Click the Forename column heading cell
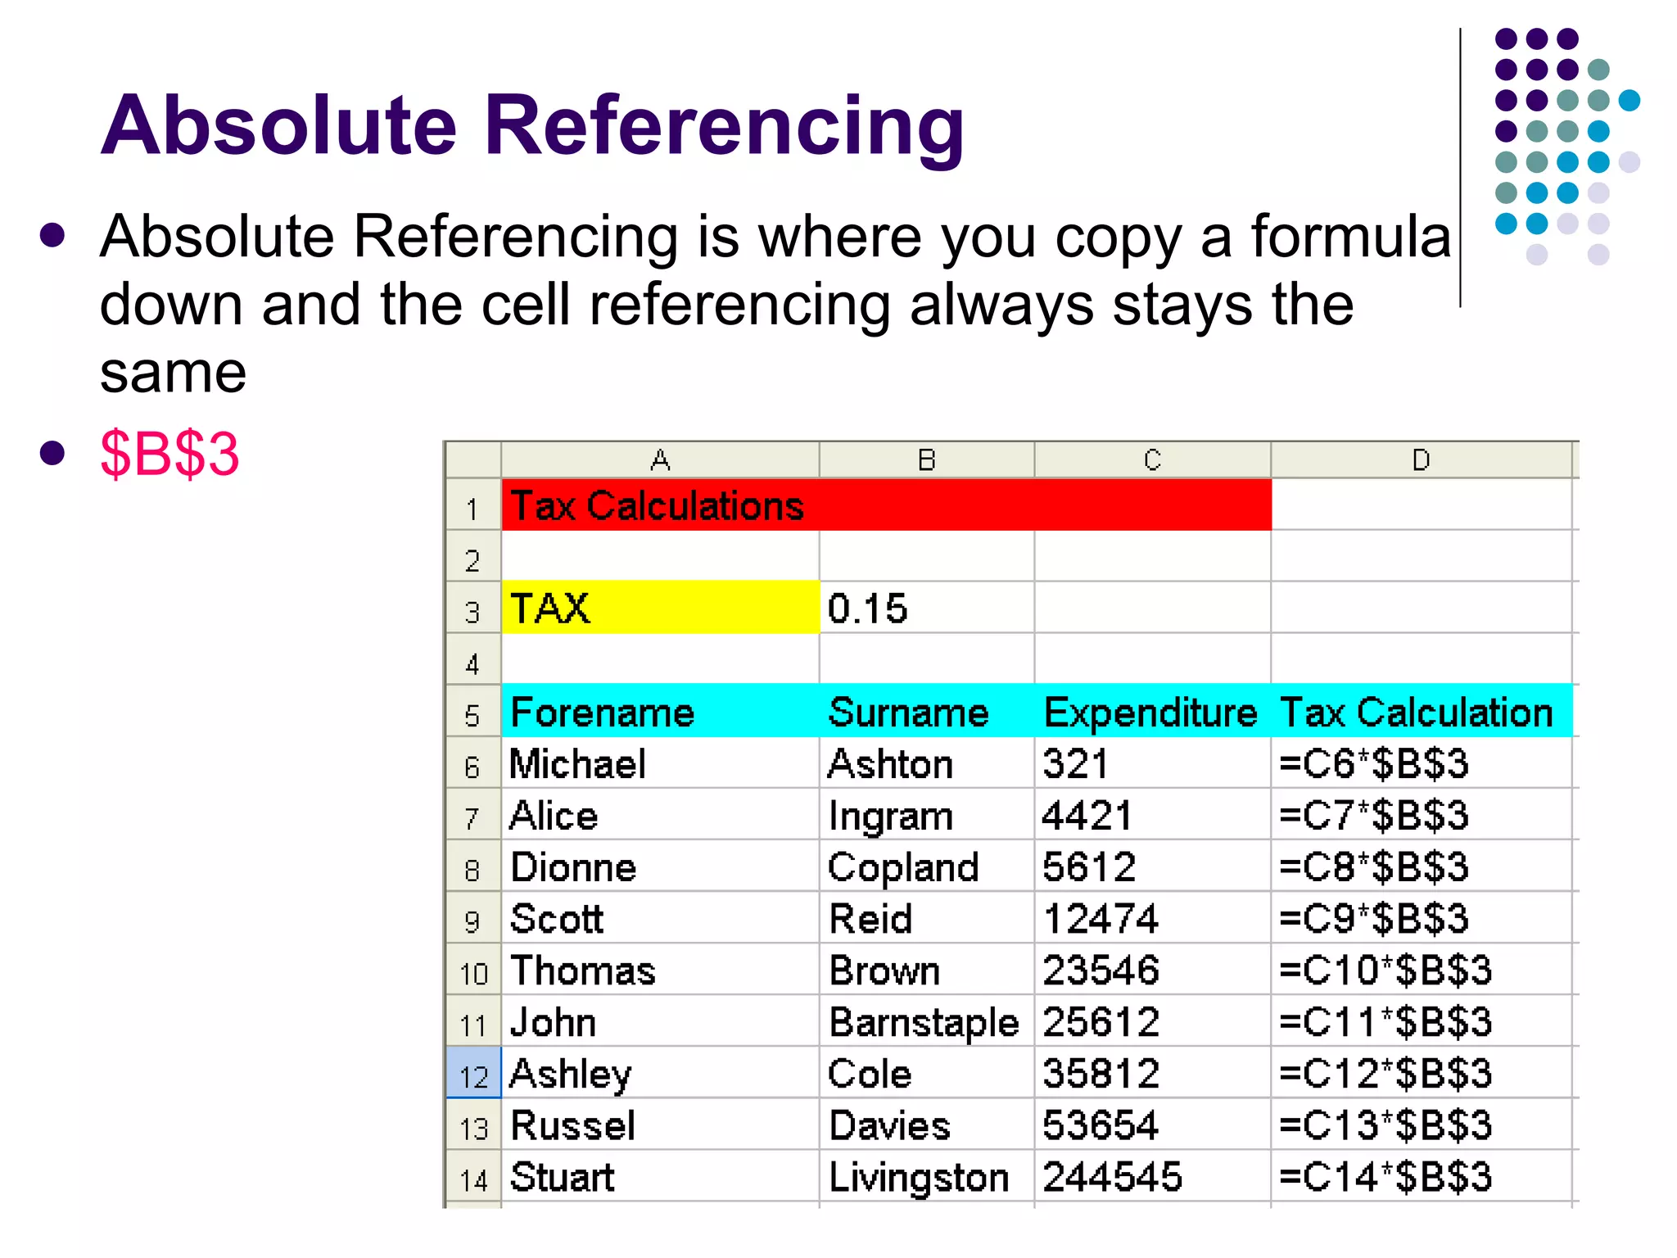This screenshot has width=1677, height=1258. (x=660, y=711)
